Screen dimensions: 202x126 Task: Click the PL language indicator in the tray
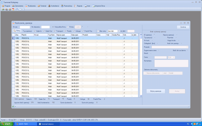pyautogui.click(x=188, y=124)
